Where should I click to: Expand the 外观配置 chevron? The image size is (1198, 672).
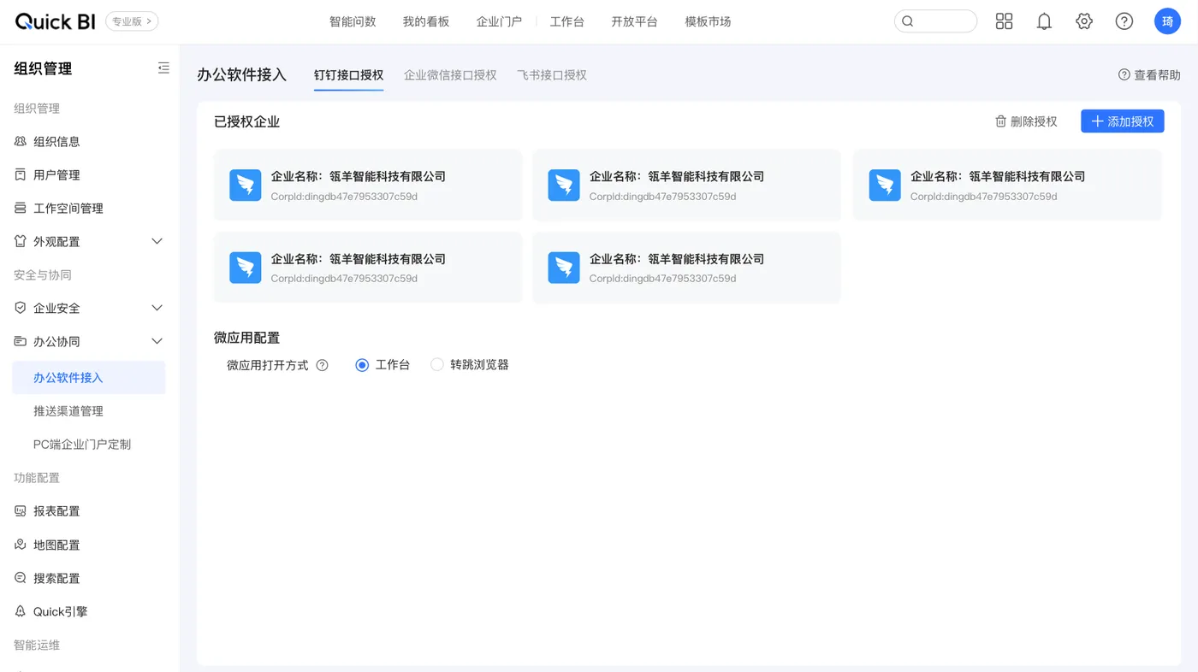157,241
